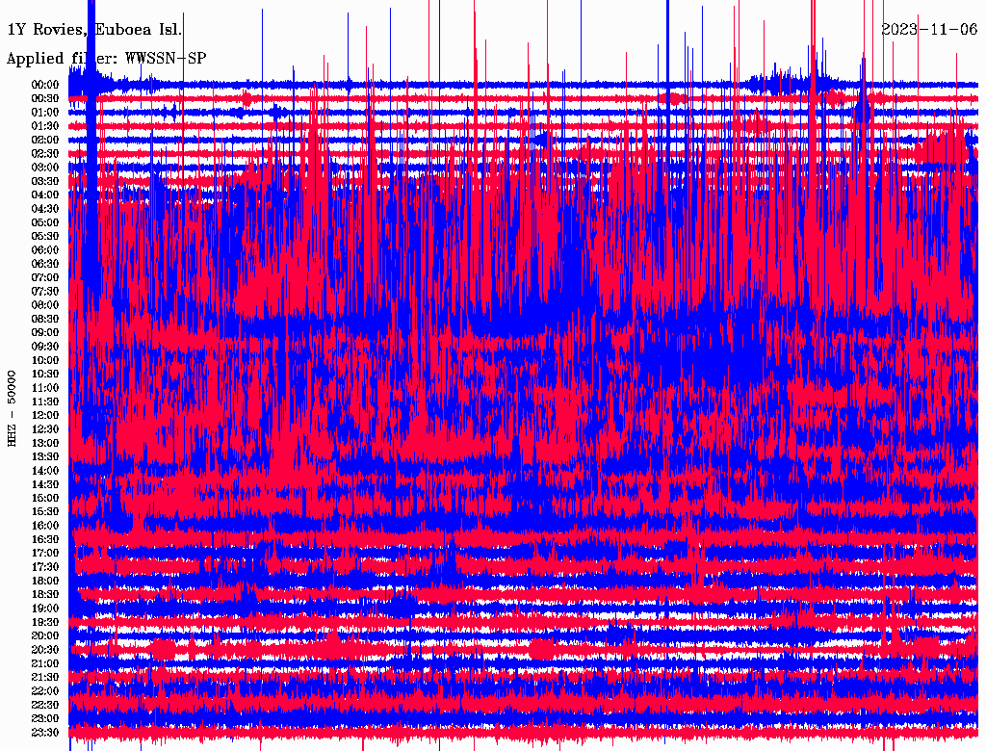Select the 19:00 time row label
This screenshot has height=751, width=986.
tap(45, 609)
